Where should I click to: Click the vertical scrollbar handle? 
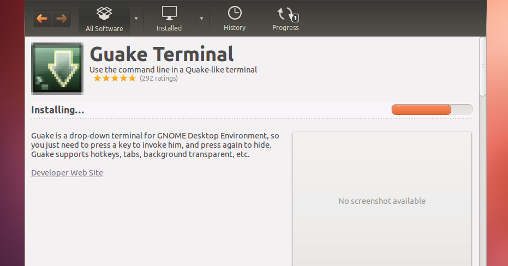pos(482,66)
